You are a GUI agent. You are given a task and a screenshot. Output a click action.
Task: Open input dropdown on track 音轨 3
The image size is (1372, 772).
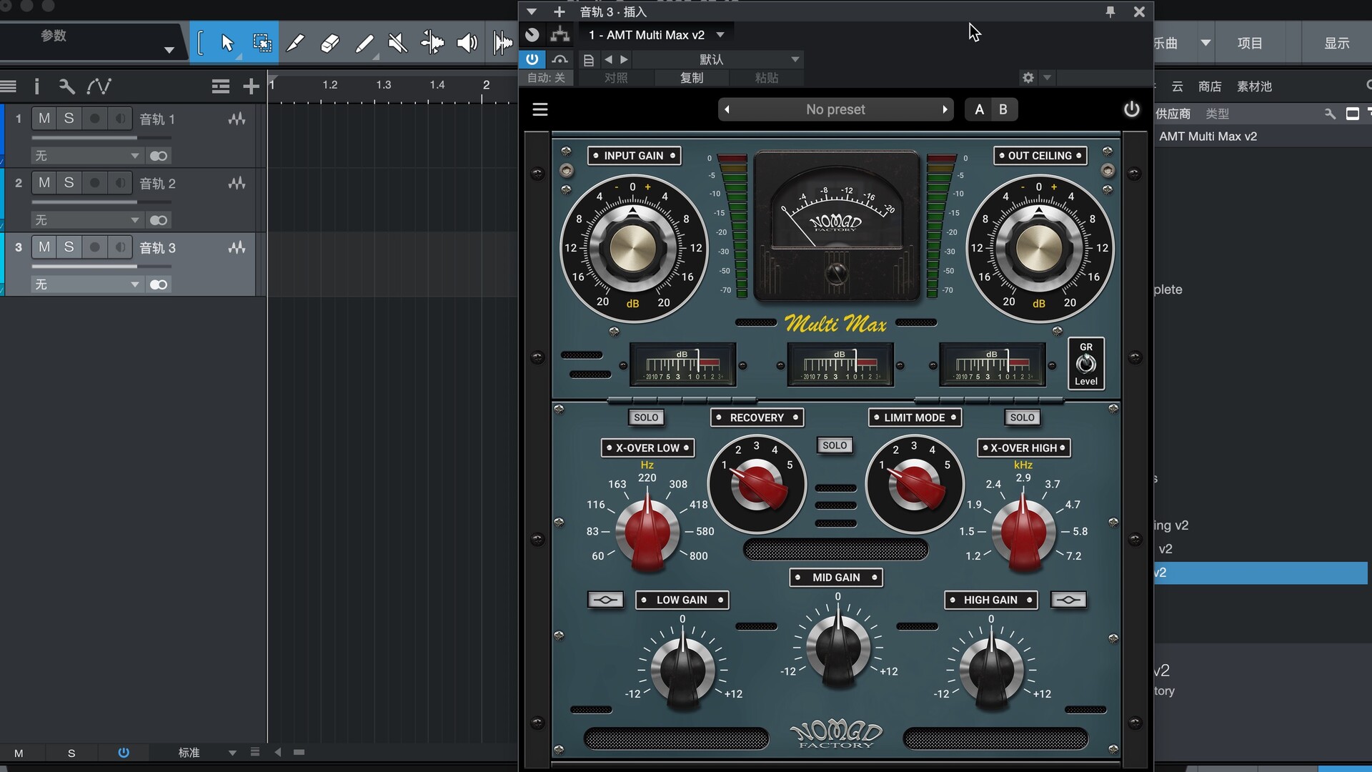[x=87, y=284]
